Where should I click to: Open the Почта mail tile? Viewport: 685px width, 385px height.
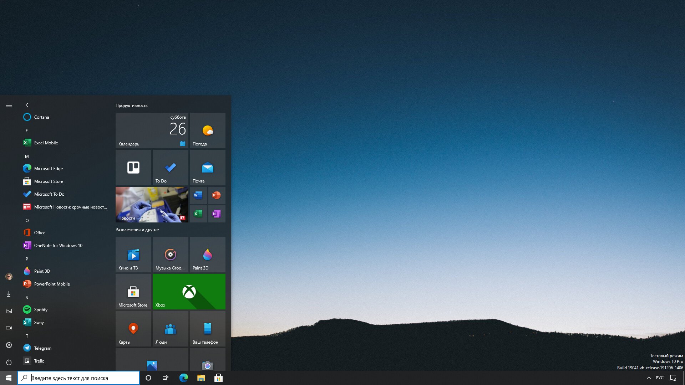coord(208,168)
